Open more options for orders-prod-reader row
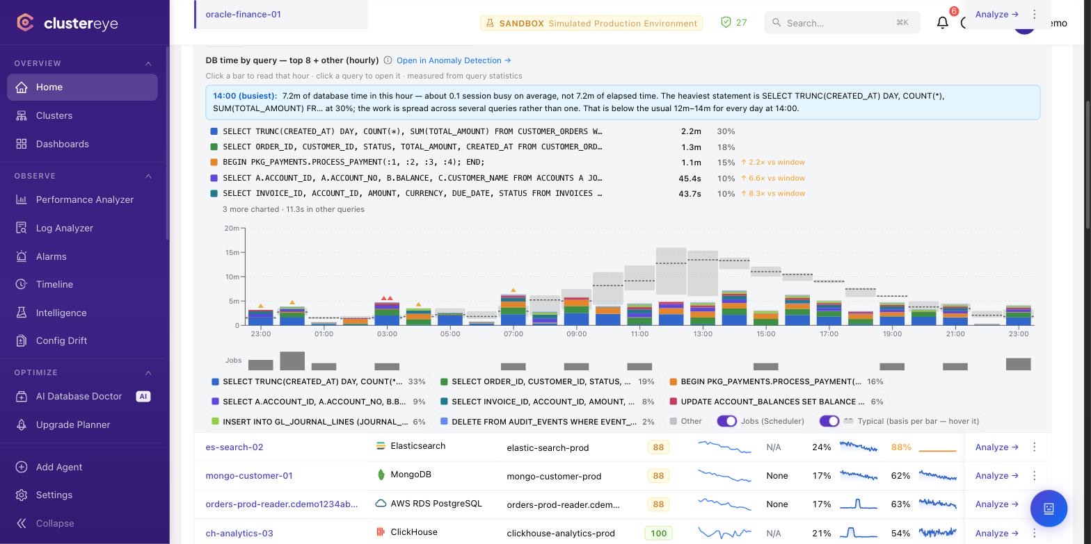 pos(1035,504)
